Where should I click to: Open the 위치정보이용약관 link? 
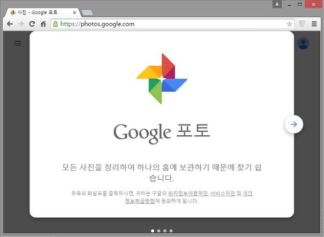click(187, 194)
